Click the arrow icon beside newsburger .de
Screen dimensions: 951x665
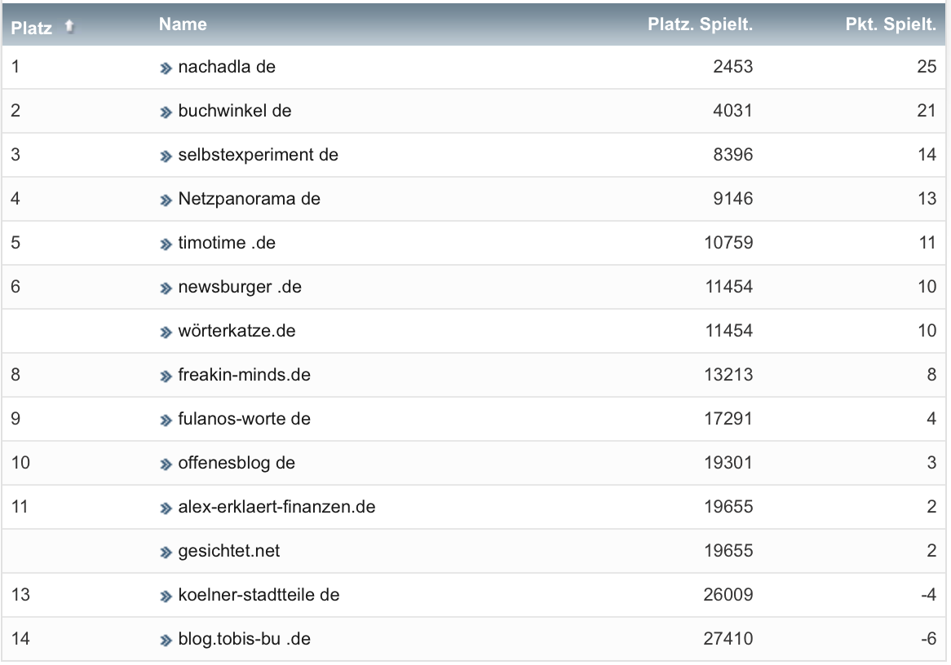coord(166,288)
